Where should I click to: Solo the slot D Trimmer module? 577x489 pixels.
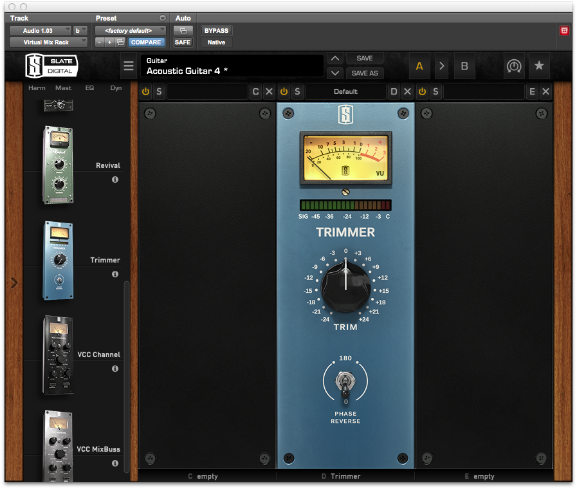click(x=297, y=92)
